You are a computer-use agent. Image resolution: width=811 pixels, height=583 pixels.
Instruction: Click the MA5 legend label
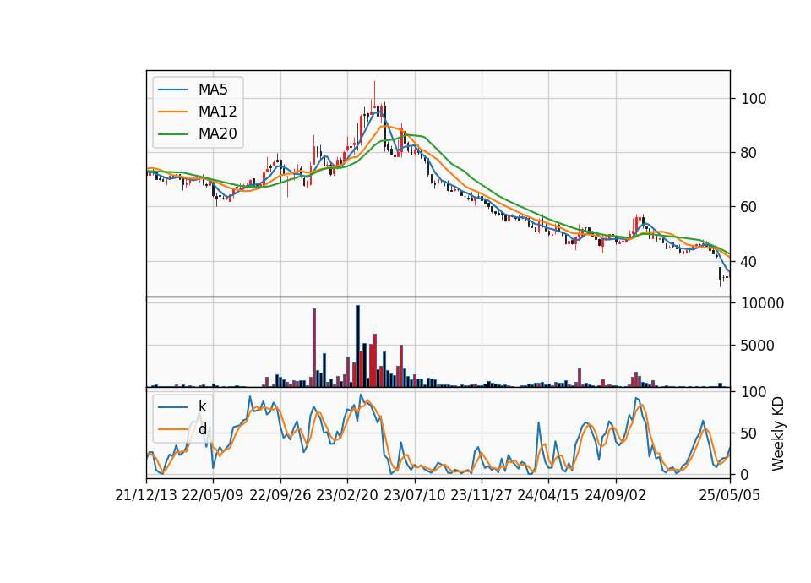[213, 90]
